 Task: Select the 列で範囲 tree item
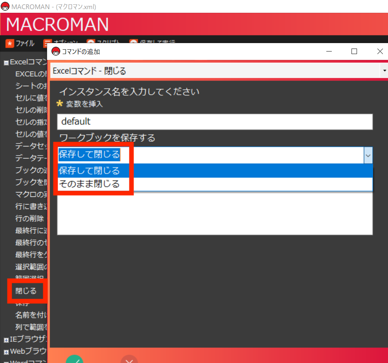coord(31,327)
